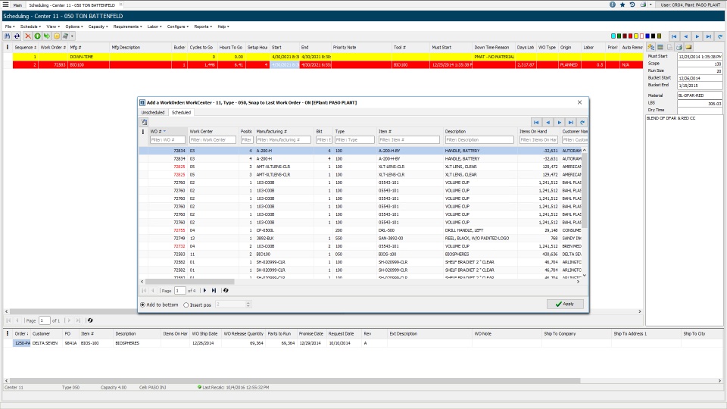Go to first record in main navigator
Image resolution: width=727 pixels, height=409 pixels.
pos(674,36)
